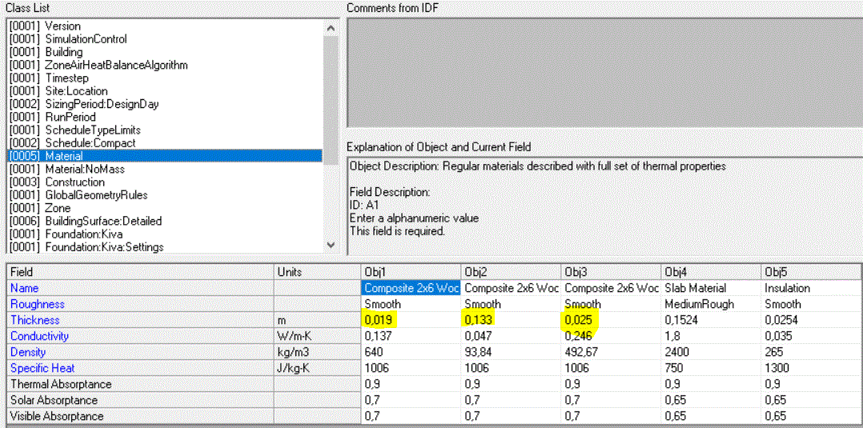The width and height of the screenshot is (863, 428).
Task: Click Class List scrollbar down arrow
Action: click(330, 246)
